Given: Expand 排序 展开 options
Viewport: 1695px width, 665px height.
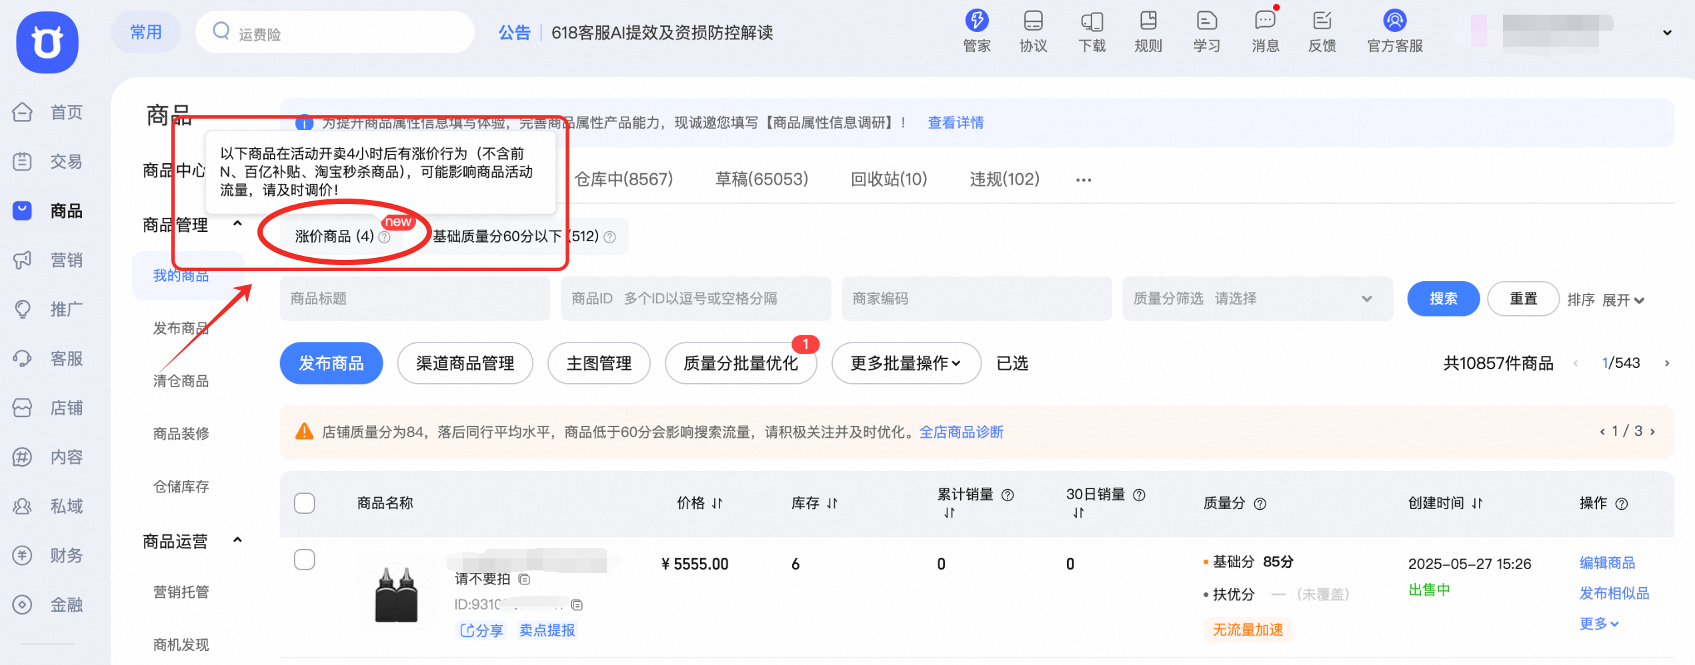Looking at the screenshot, I should click(1623, 300).
